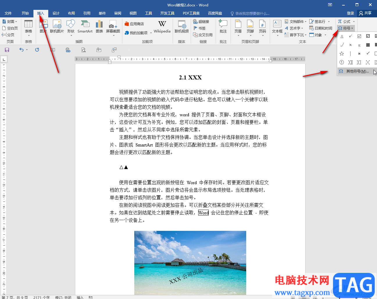Switch to the 设计 design tab
This screenshot has width=377, height=299.
tap(56, 13)
